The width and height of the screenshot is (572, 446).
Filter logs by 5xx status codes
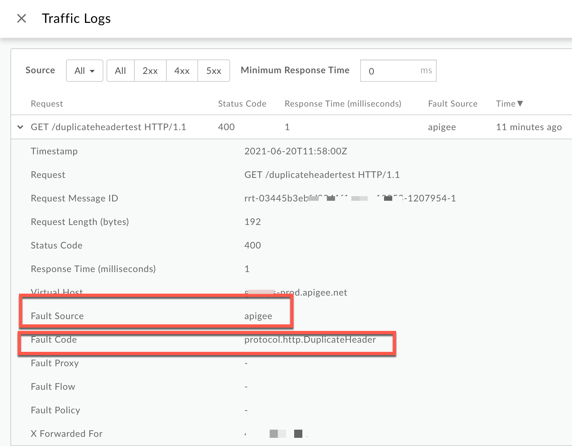click(x=213, y=71)
